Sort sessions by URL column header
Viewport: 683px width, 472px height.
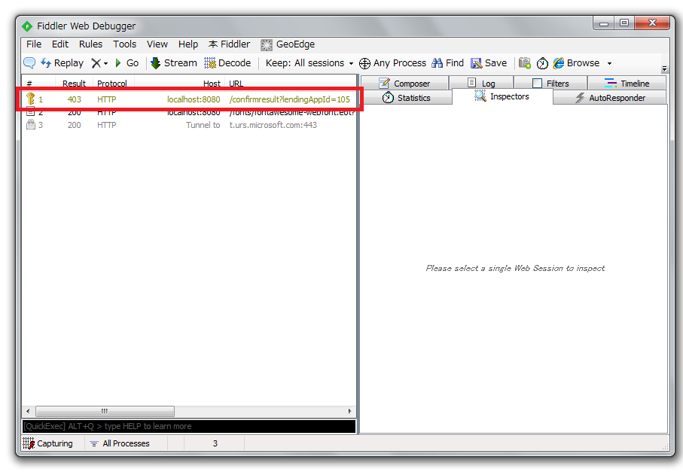coord(291,83)
